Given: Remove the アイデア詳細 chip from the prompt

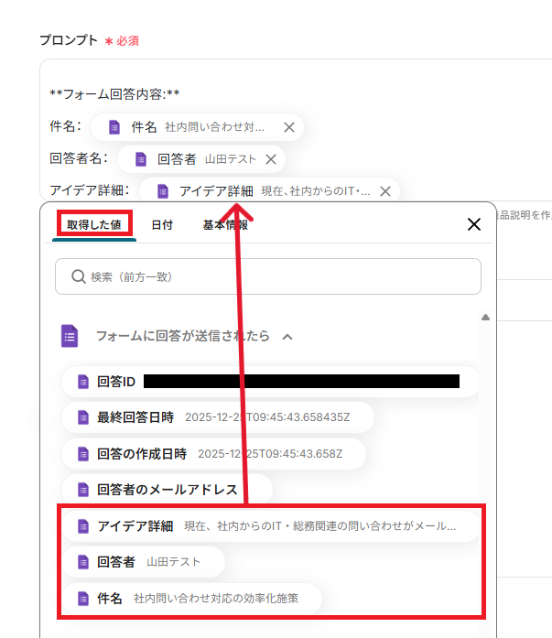Looking at the screenshot, I should [x=385, y=191].
